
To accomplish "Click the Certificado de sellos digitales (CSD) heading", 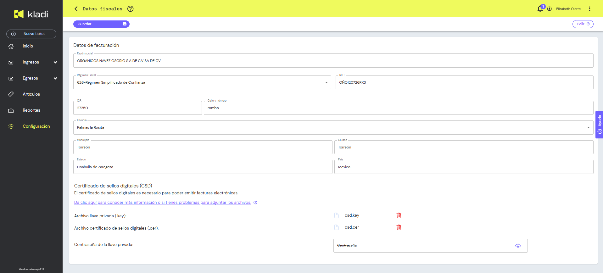I will pos(113,186).
